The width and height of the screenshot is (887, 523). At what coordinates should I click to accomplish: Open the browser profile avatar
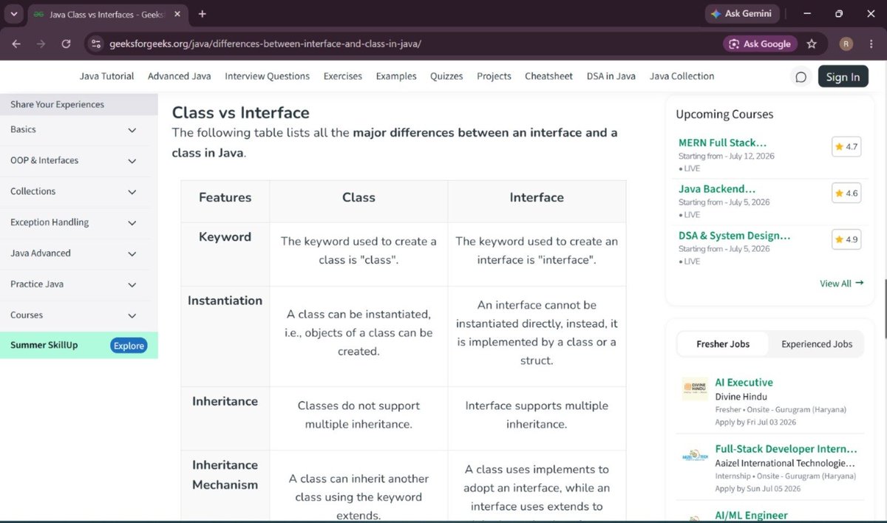coord(846,44)
